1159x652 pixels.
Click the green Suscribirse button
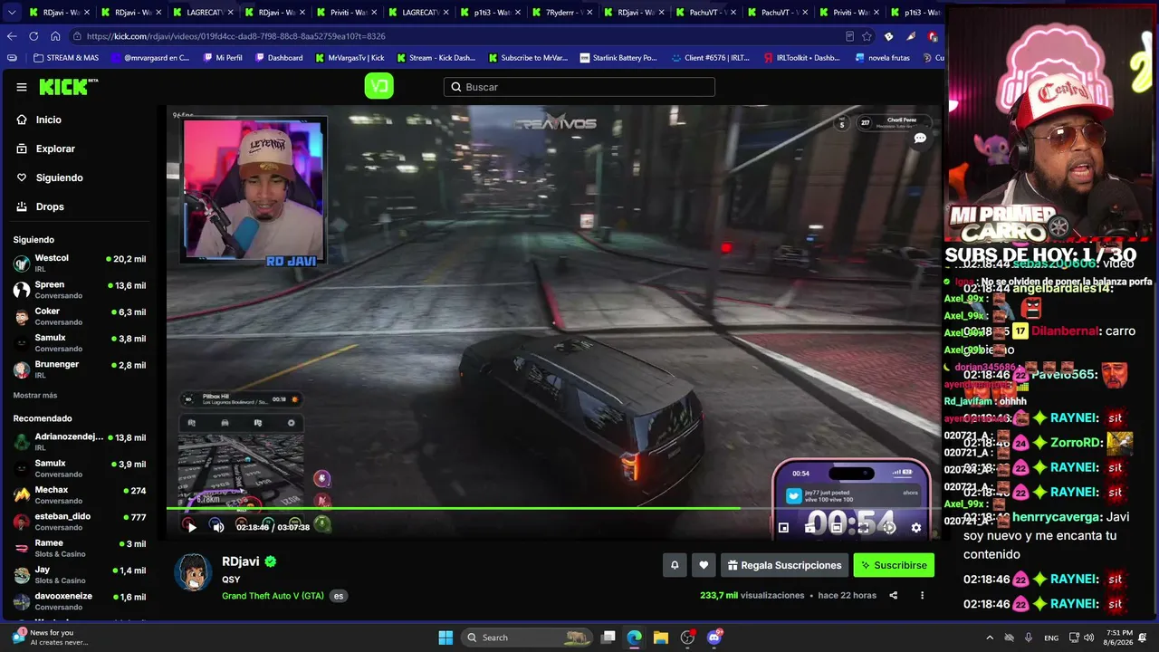coord(894,565)
